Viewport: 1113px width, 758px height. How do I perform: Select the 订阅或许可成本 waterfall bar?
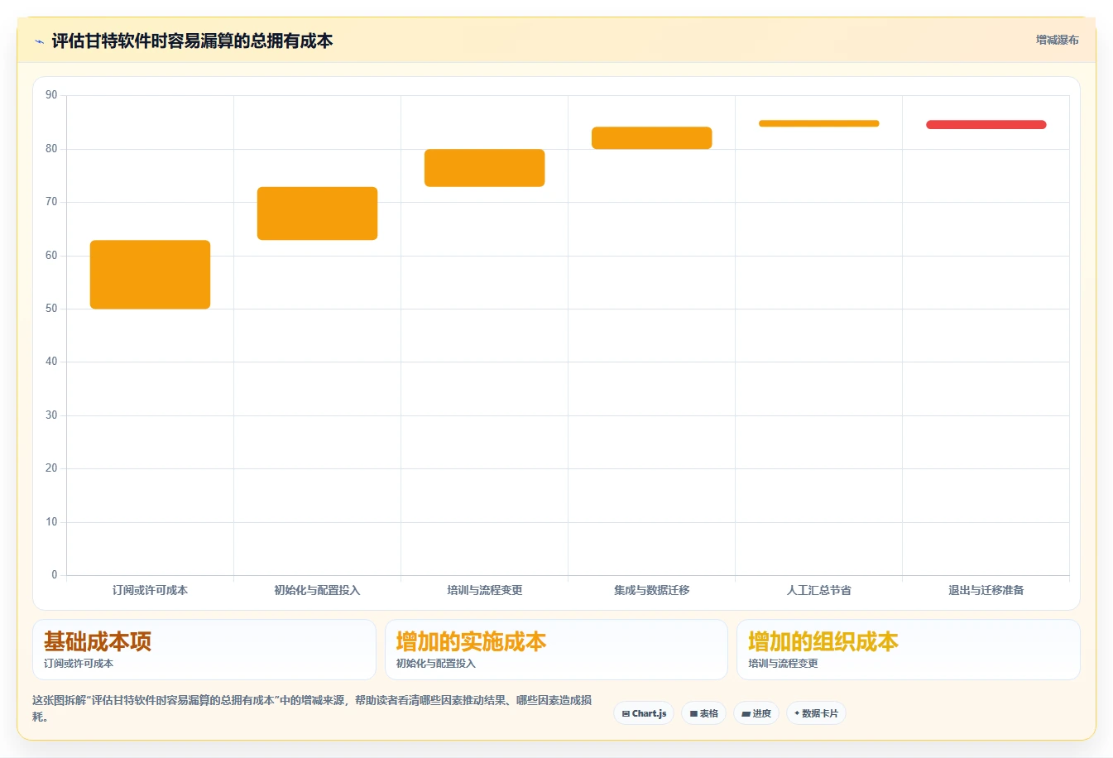click(x=150, y=275)
